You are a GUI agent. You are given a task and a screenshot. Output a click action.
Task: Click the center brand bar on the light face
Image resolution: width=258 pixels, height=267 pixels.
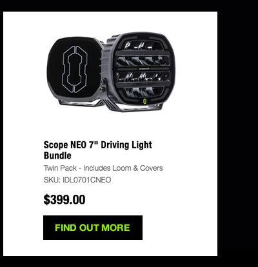(143, 69)
